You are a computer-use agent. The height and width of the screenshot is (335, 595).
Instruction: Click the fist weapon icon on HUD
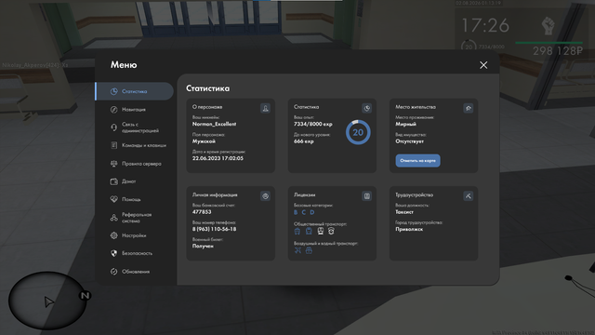[x=548, y=26]
